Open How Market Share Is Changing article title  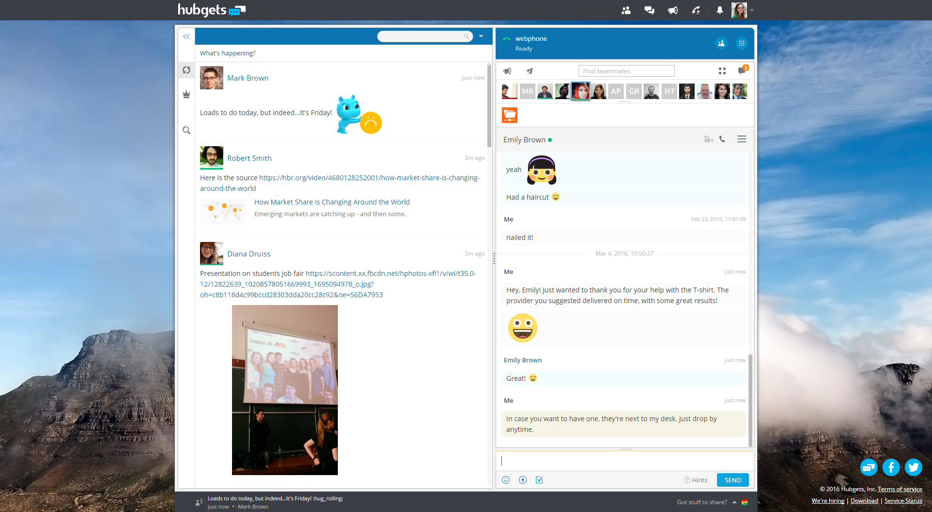(x=332, y=202)
